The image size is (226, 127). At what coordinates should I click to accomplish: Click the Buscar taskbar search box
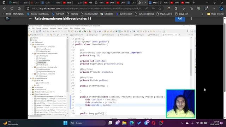pyautogui.click(x=88, y=123)
